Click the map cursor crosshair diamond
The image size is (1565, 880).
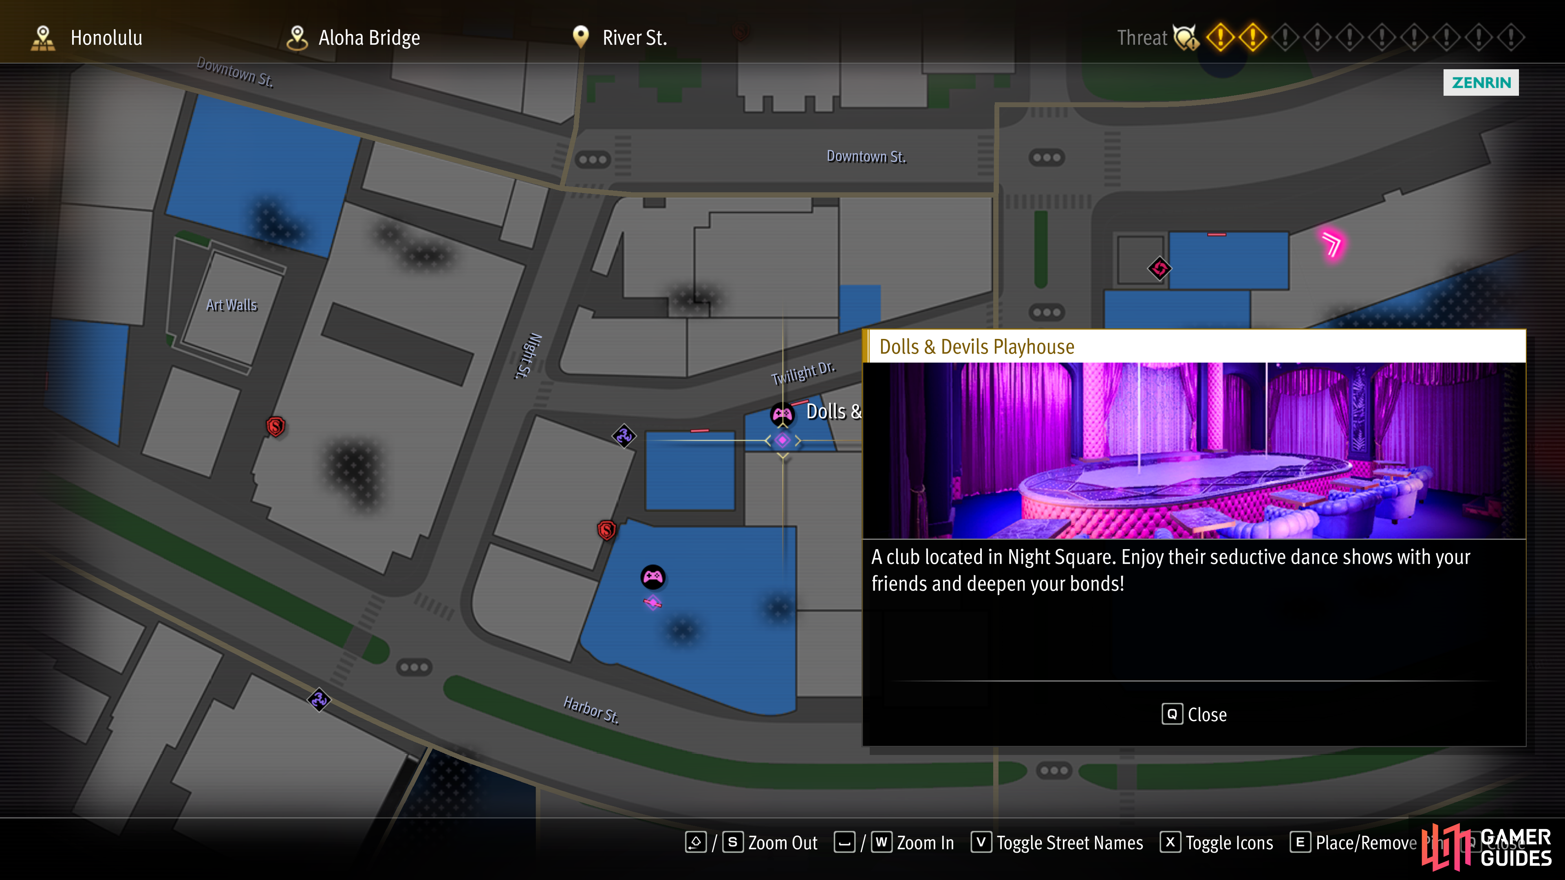click(x=782, y=440)
